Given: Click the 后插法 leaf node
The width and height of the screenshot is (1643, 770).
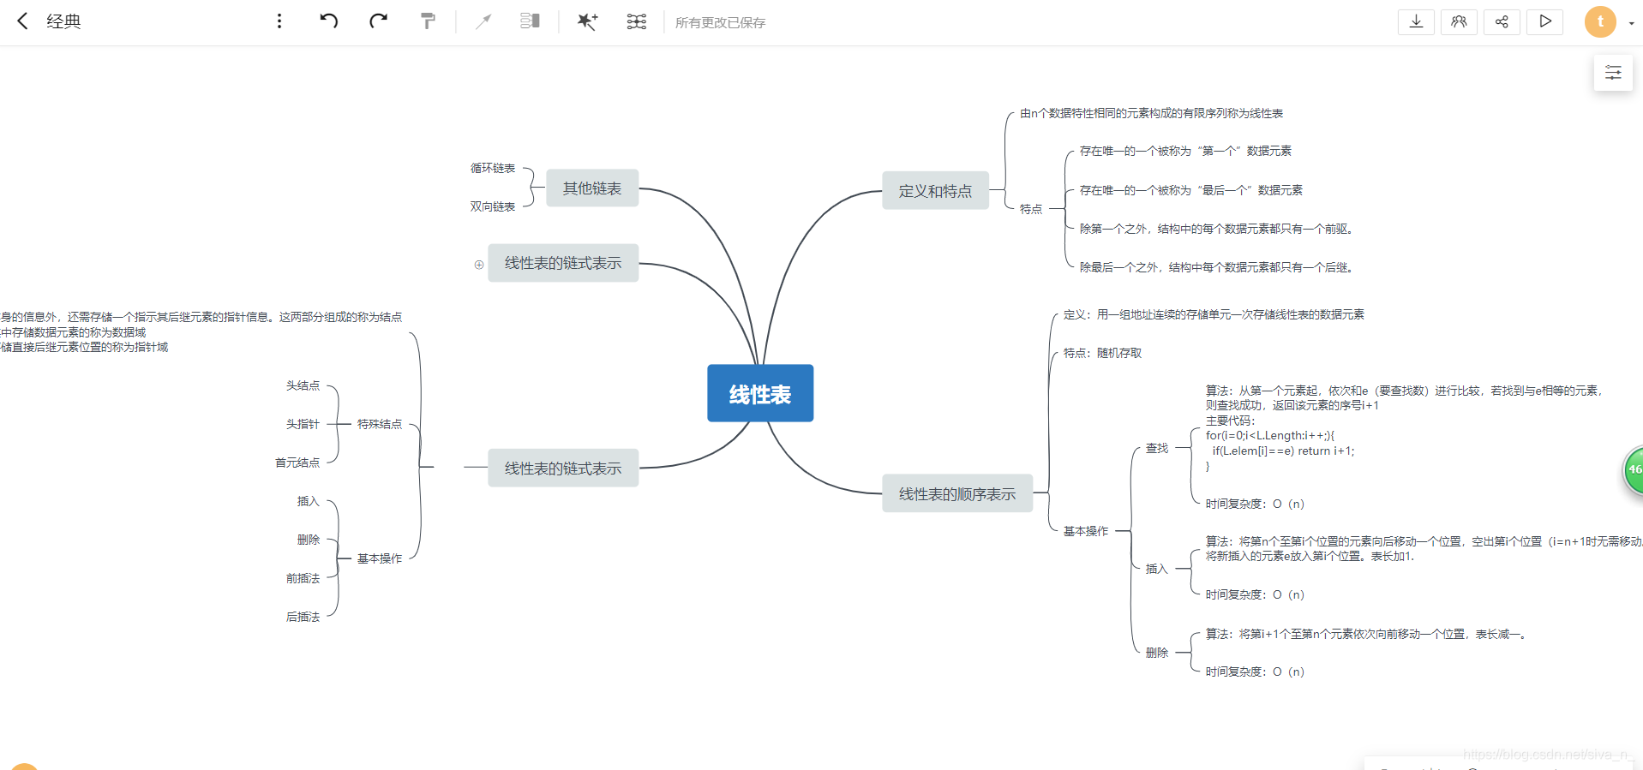Looking at the screenshot, I should [x=303, y=617].
